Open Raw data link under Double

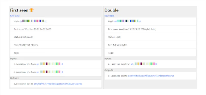(x=109, y=16)
